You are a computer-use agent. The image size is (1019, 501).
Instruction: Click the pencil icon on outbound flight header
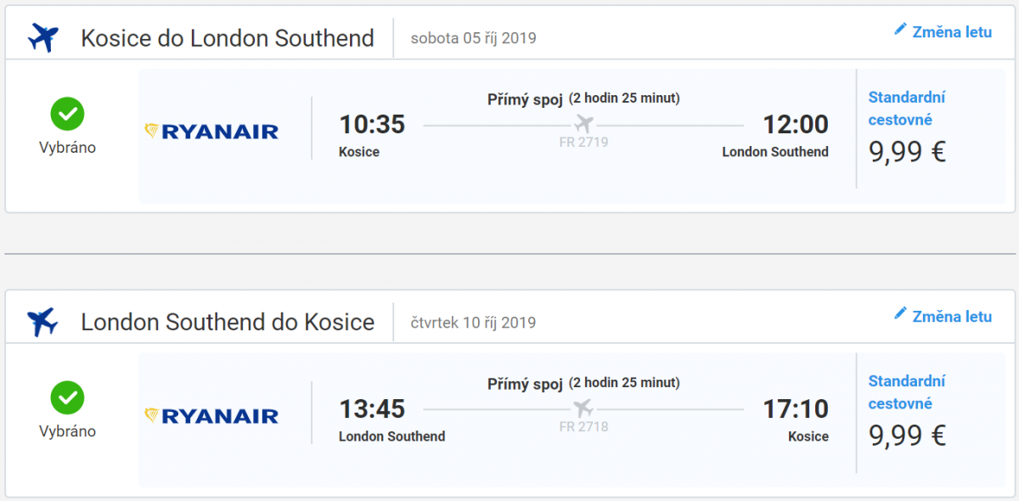[x=901, y=30]
